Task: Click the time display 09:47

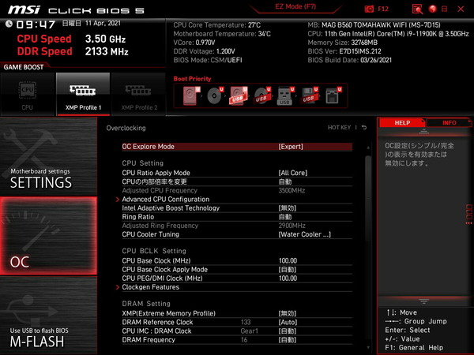Action: [x=36, y=24]
